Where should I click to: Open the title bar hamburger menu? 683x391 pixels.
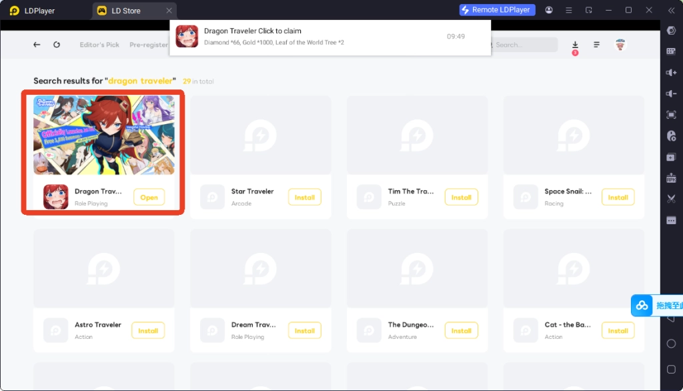(568, 10)
